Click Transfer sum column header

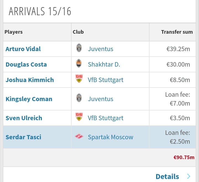(177, 32)
